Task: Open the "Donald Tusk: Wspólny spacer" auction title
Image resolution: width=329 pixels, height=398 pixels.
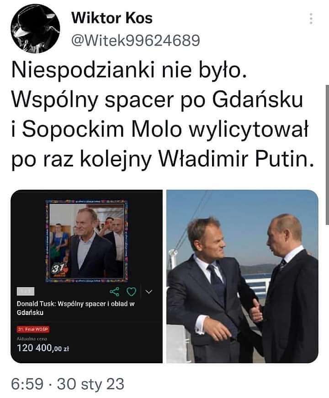Action: [75, 308]
